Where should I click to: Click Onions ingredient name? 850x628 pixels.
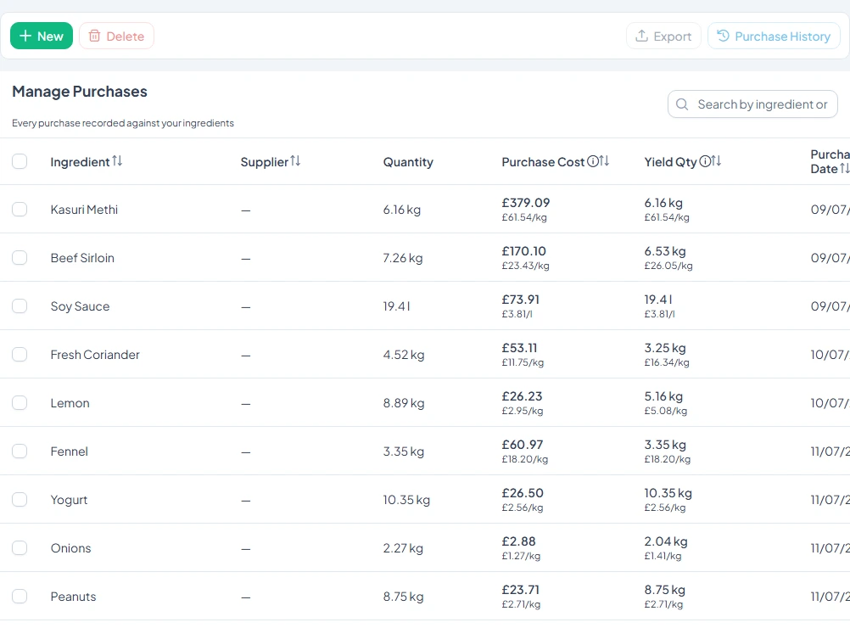(71, 547)
